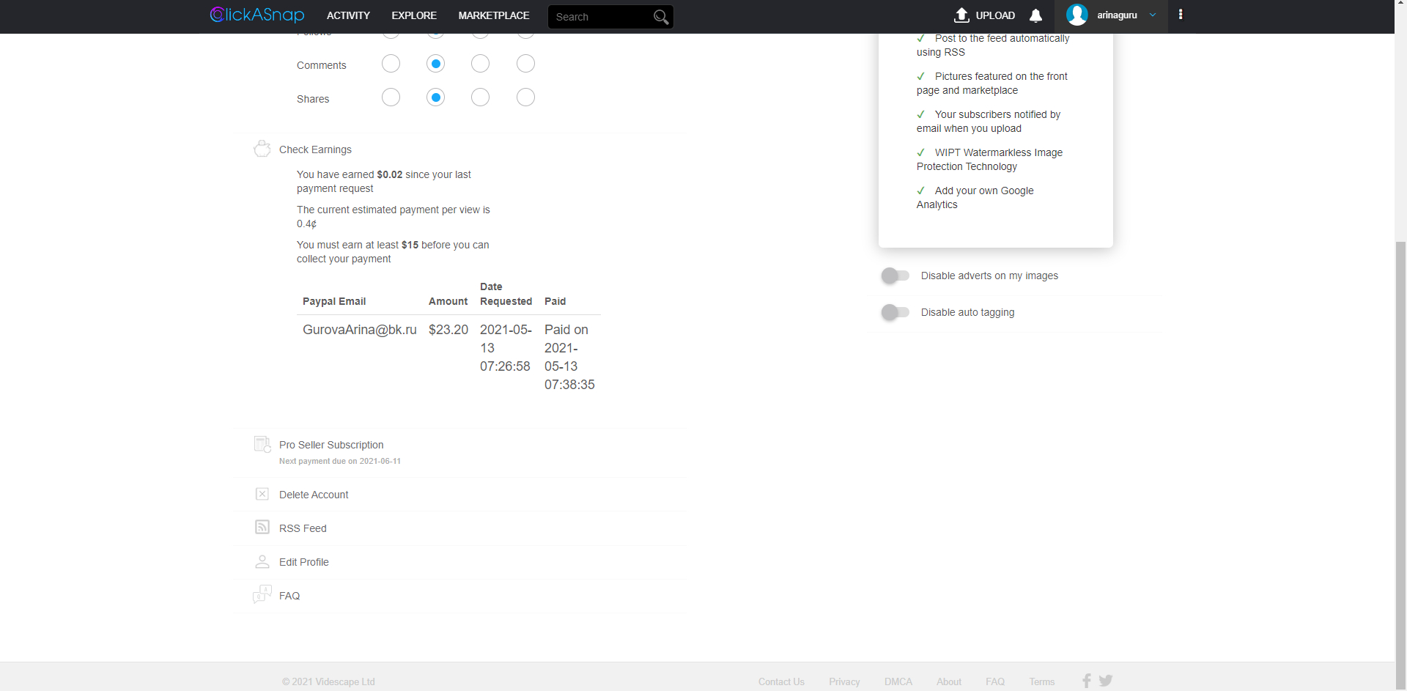
Task: Expand the arinaguru account dropdown arrow
Action: (x=1153, y=15)
